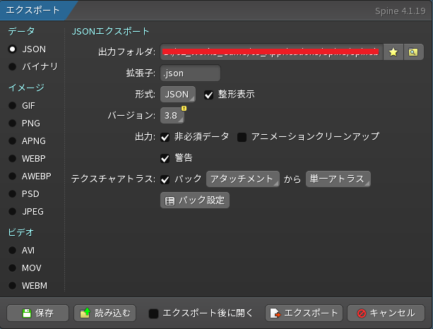Toggle the パック texture atlas checkbox
The image size is (433, 329).
click(165, 180)
